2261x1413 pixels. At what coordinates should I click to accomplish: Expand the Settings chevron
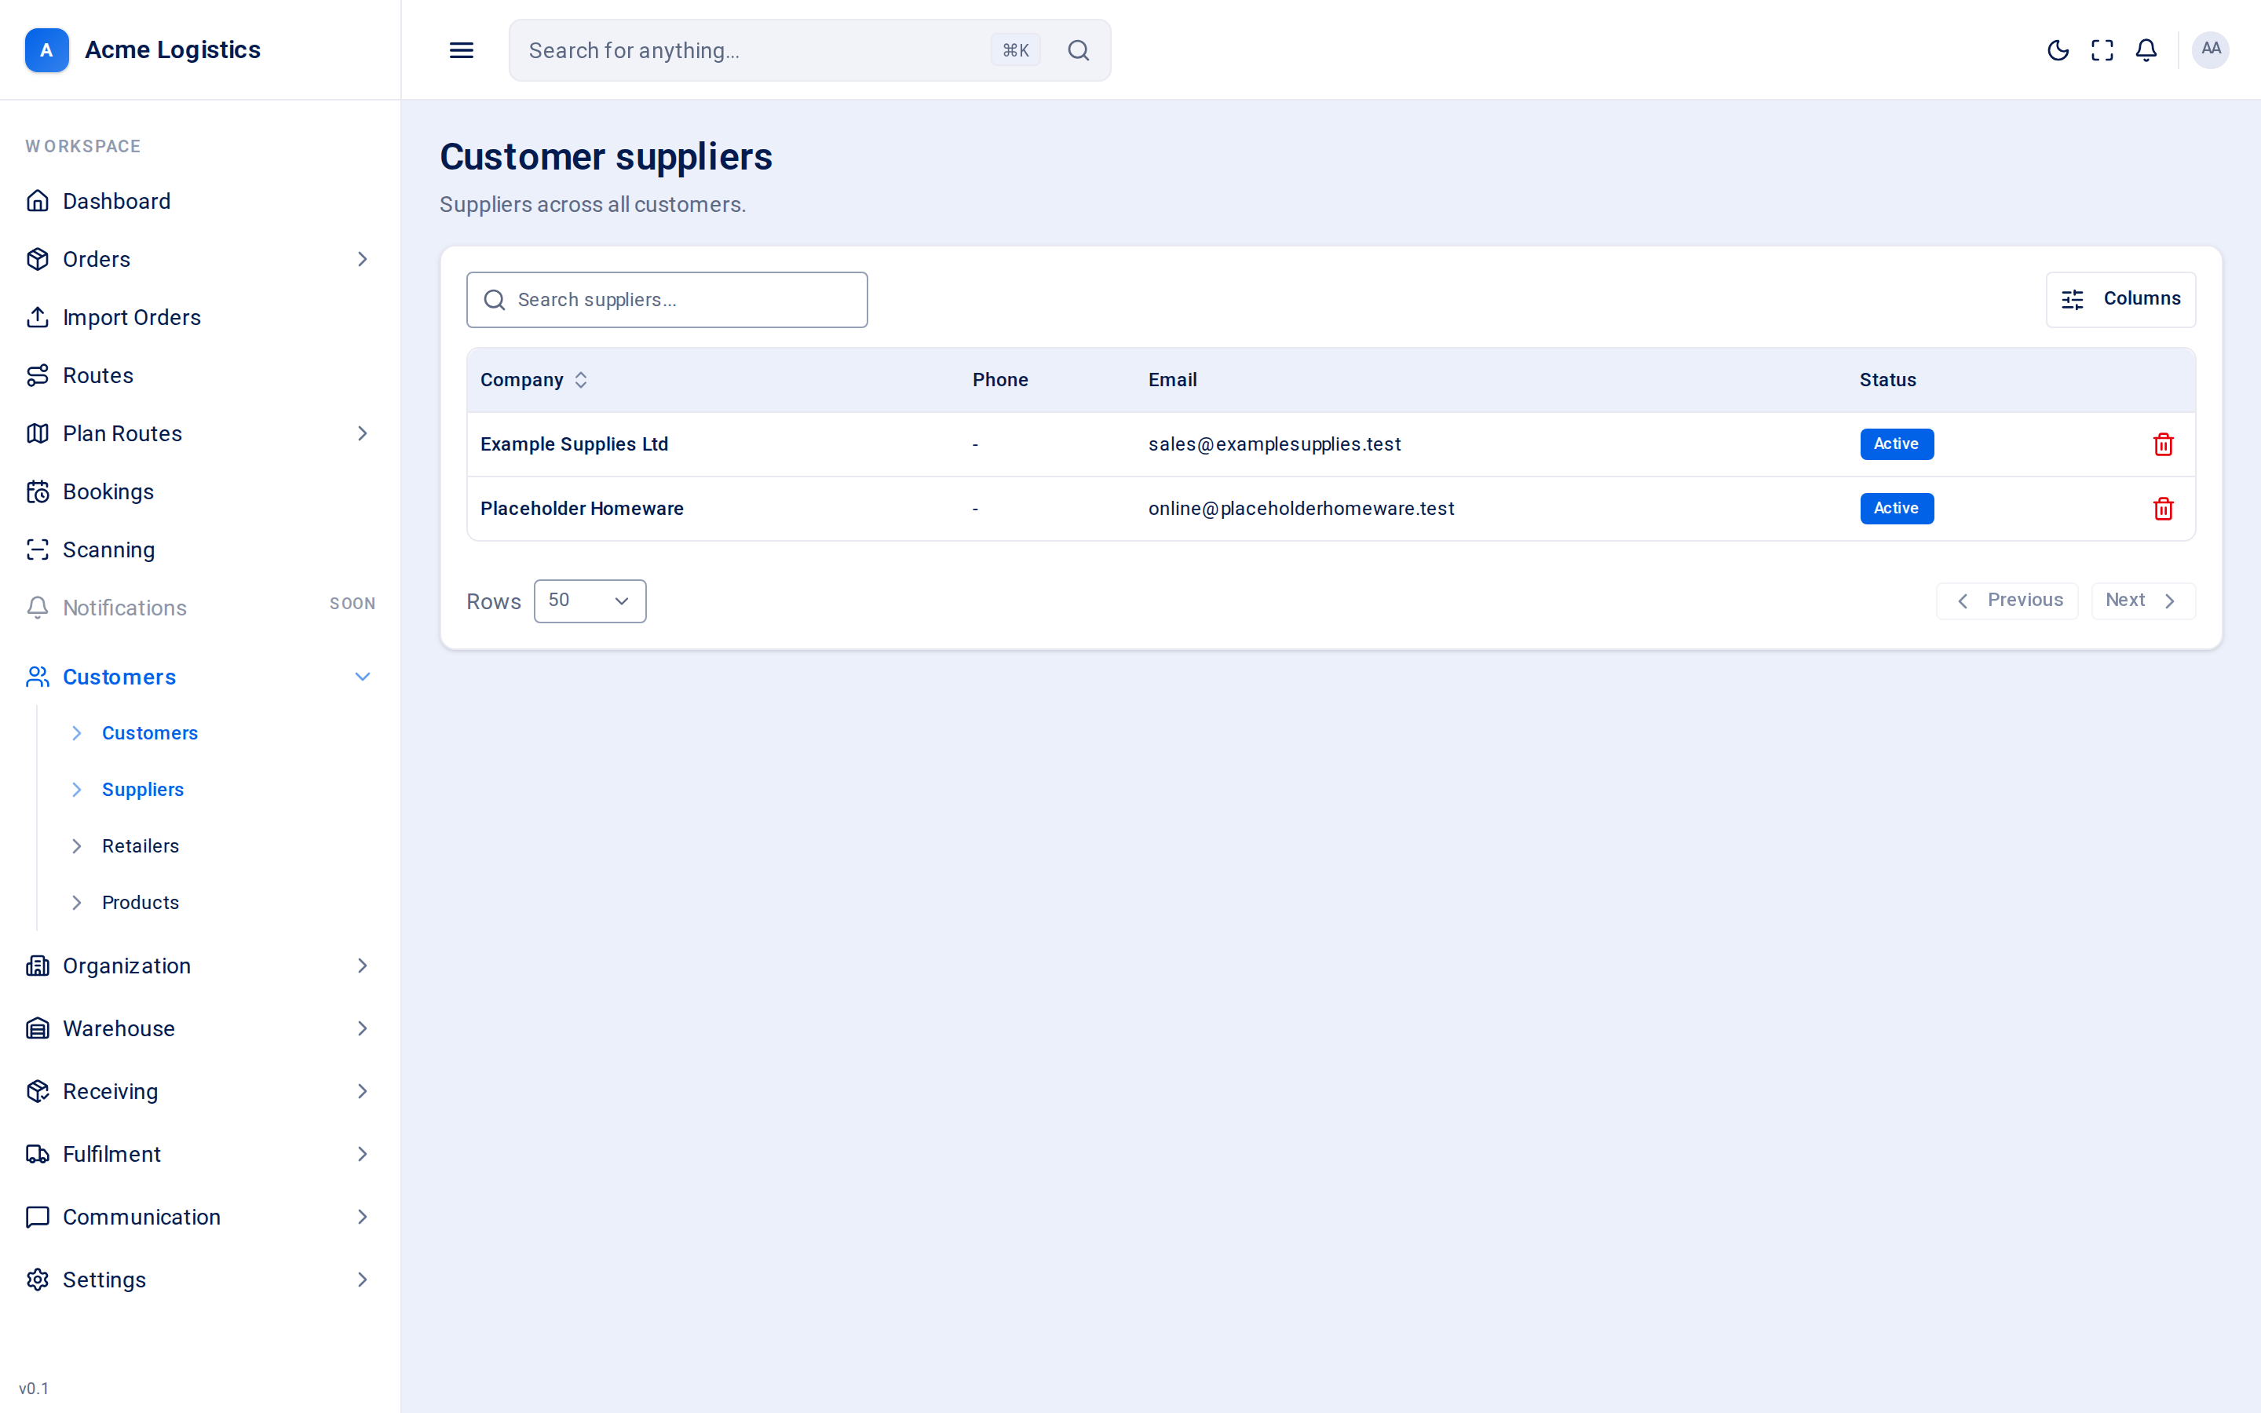[x=363, y=1280]
